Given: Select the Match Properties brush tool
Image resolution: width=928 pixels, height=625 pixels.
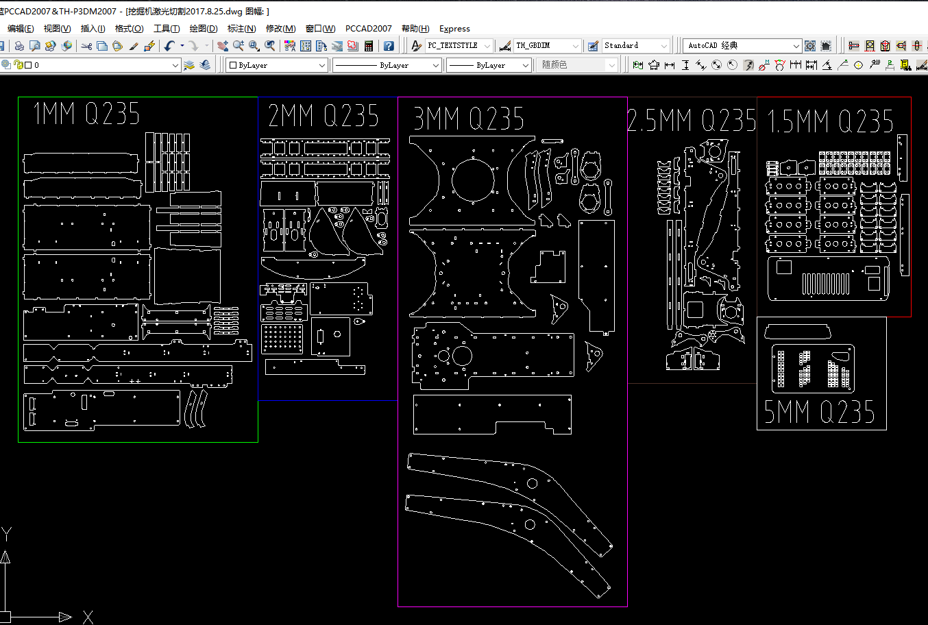Looking at the screenshot, I should pos(133,46).
